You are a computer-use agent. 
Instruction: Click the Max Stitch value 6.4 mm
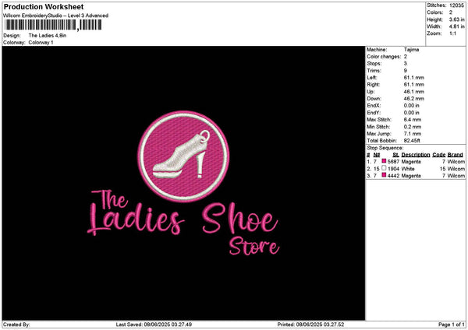coord(413,120)
